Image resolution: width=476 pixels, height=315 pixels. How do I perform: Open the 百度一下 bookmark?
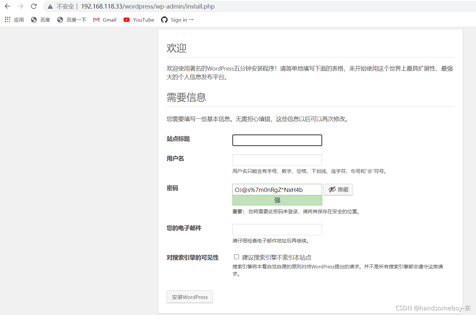72,20
